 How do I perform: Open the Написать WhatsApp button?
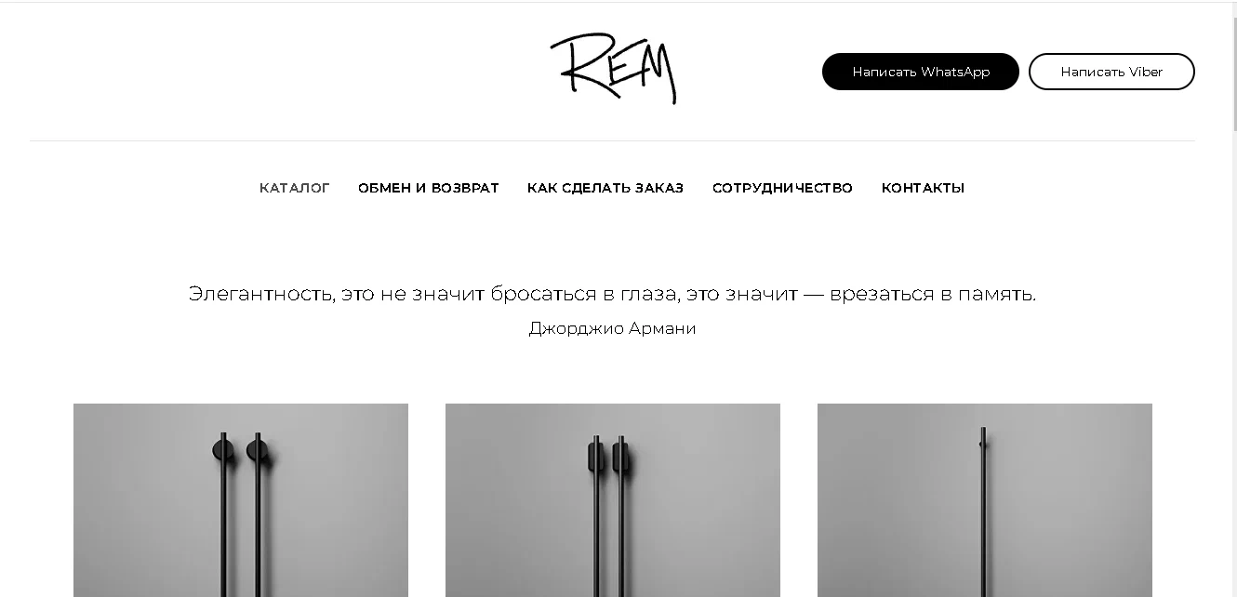coord(921,72)
